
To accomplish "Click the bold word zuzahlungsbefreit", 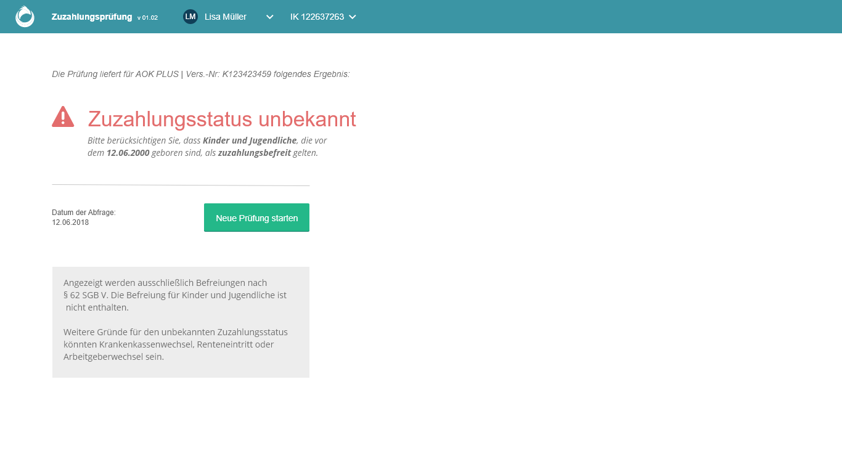I will pos(254,153).
